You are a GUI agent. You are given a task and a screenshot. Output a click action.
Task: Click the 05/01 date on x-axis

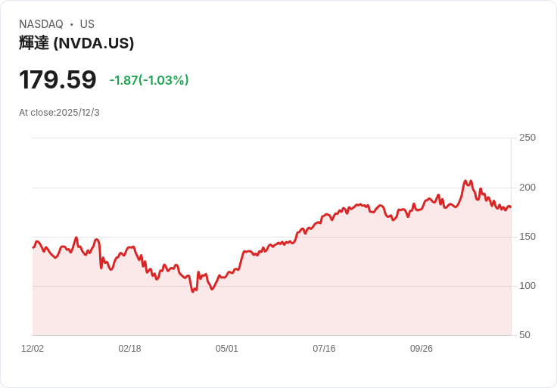pyautogui.click(x=227, y=349)
